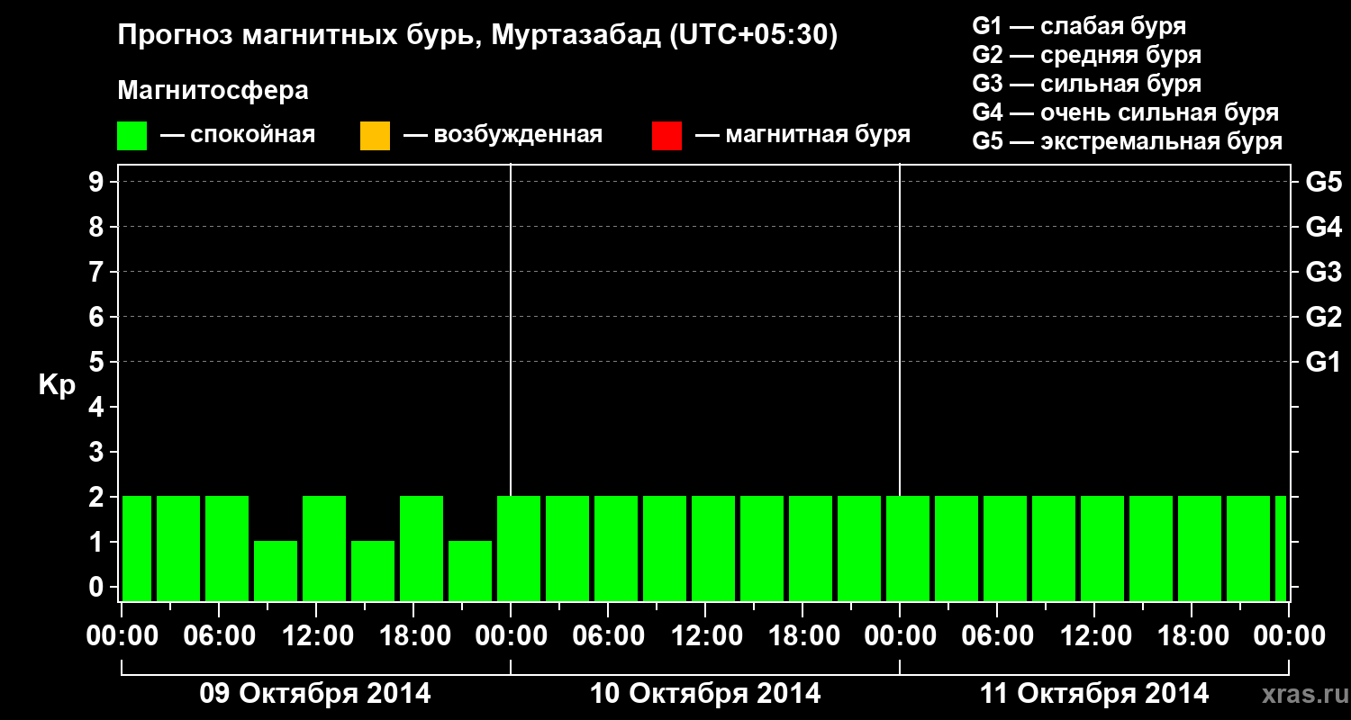Click the '— возбужденная' legend label
Image resolution: width=1351 pixels, height=720 pixels.
click(503, 135)
